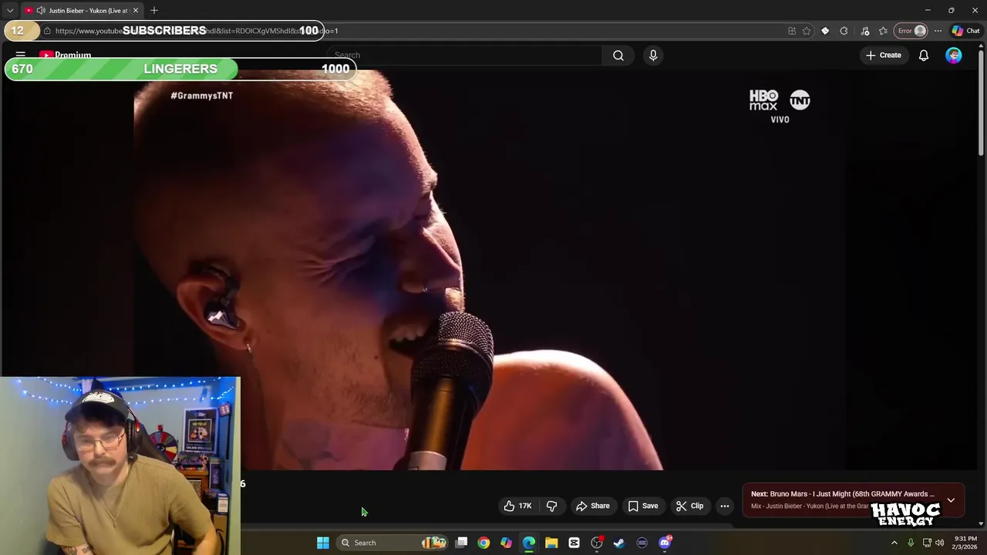The width and height of the screenshot is (987, 555).
Task: Share the Justin Bieber video
Action: coord(593,506)
